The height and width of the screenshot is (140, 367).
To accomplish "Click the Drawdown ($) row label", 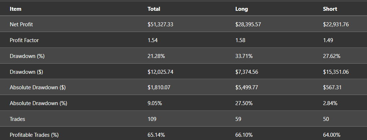I will click(x=26, y=72).
